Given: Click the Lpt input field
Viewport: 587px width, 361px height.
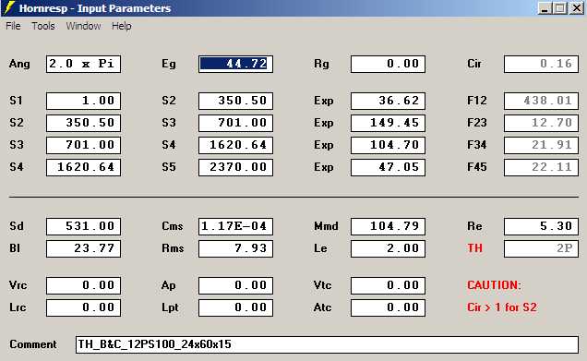Looking at the screenshot, I should tap(236, 307).
